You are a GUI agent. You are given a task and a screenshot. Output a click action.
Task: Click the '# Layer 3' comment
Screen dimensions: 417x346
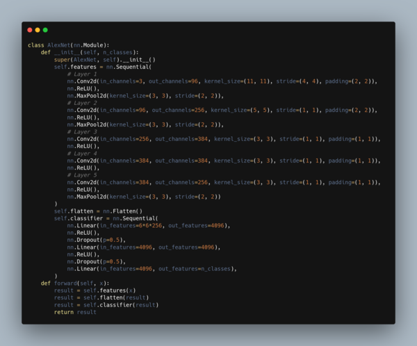coord(83,132)
